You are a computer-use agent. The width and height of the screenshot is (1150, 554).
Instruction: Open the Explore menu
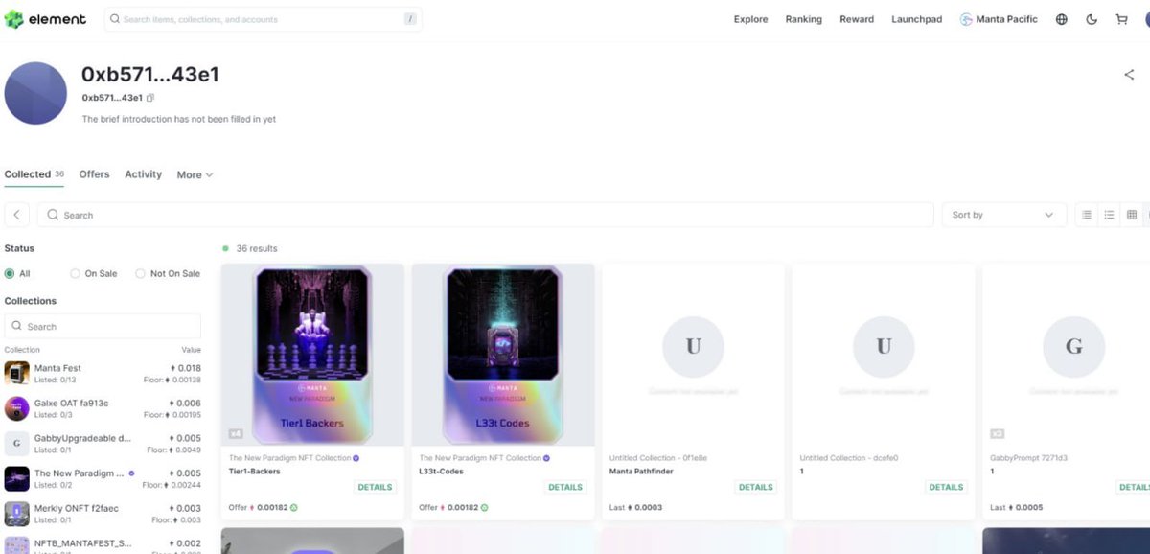pyautogui.click(x=750, y=19)
